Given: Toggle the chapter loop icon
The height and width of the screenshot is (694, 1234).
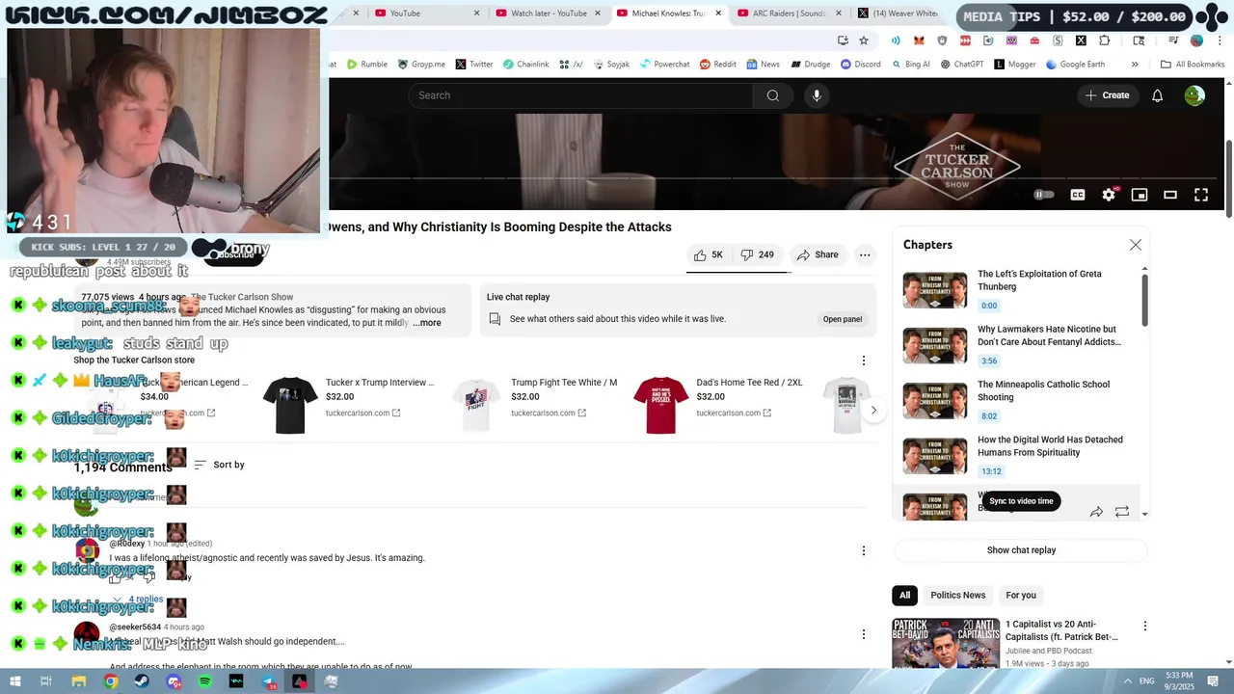Looking at the screenshot, I should coord(1122,512).
